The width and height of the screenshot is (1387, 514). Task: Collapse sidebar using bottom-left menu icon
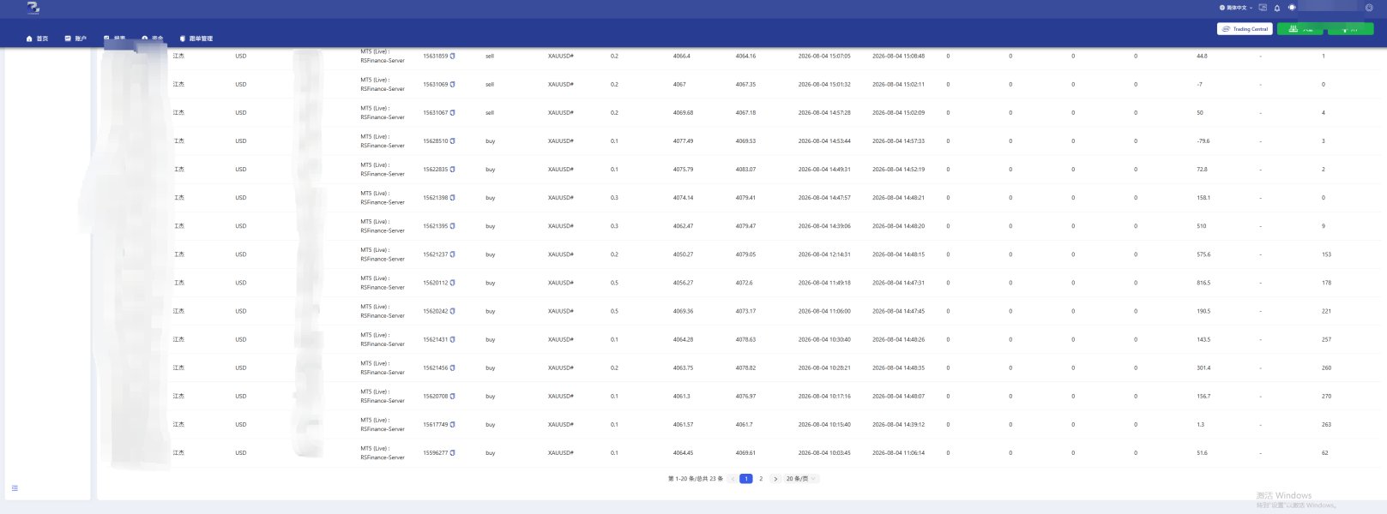tap(15, 488)
